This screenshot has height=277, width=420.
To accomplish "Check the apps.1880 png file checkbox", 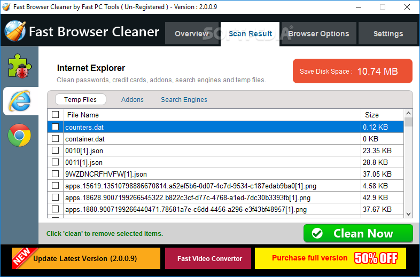I will coord(55,209).
